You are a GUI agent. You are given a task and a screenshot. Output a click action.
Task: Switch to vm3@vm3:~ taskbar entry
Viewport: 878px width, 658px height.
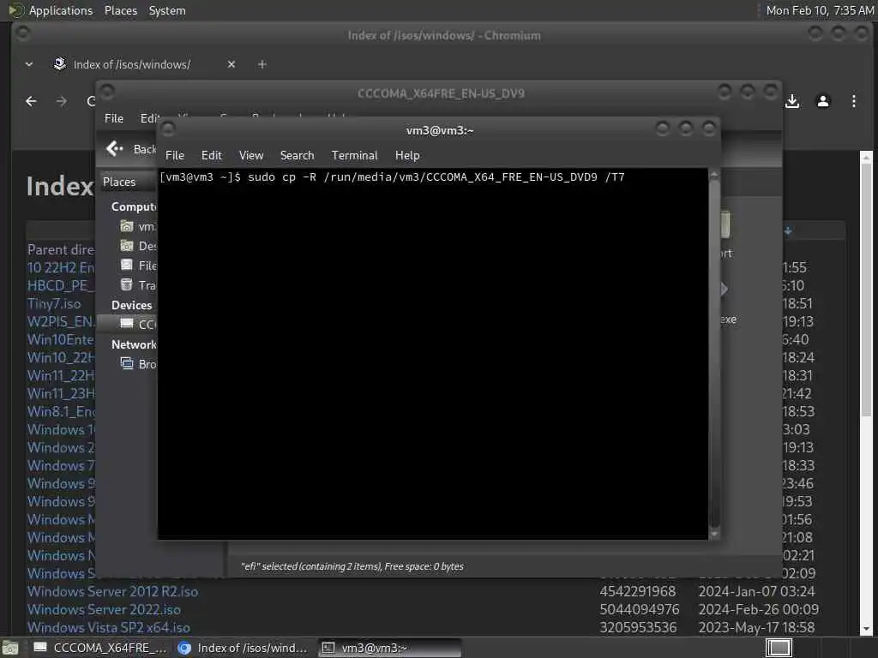point(390,648)
